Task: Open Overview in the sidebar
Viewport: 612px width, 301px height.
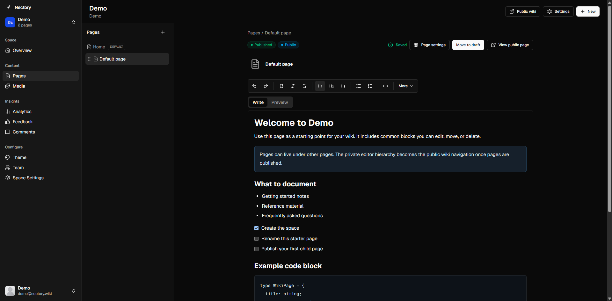Action: [x=40, y=50]
